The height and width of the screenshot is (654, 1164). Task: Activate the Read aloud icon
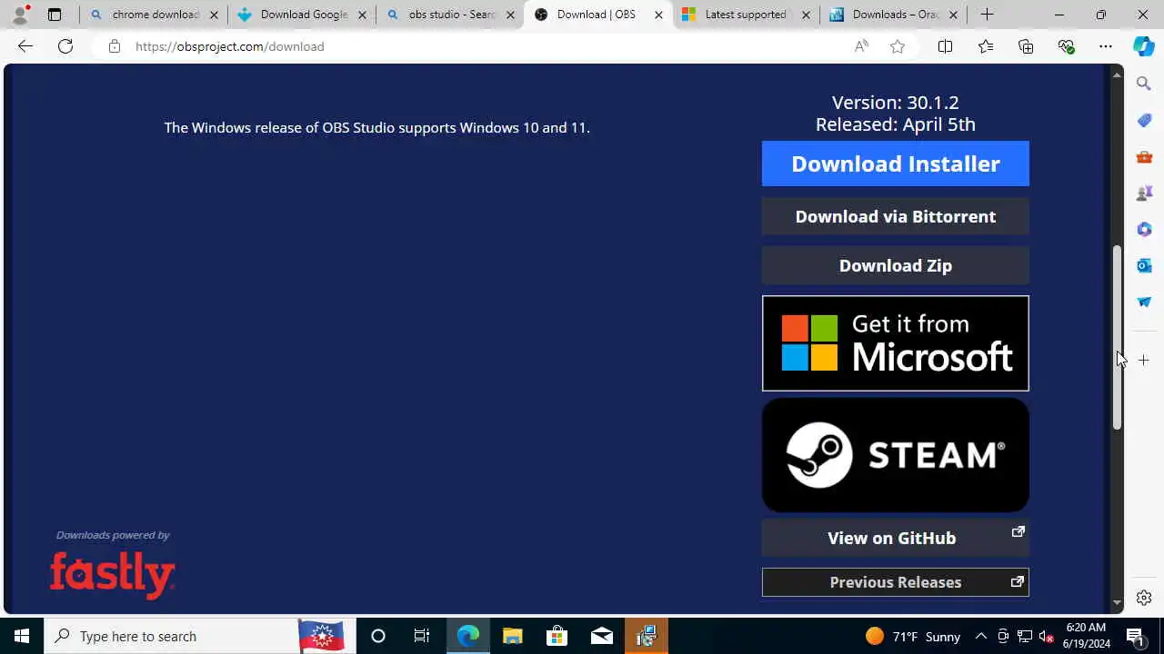click(861, 46)
